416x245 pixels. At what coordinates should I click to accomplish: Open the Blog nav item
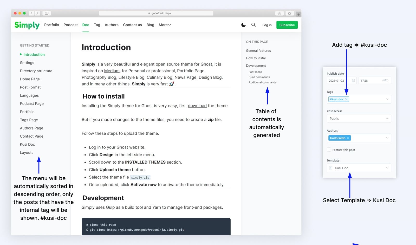pyautogui.click(x=150, y=25)
